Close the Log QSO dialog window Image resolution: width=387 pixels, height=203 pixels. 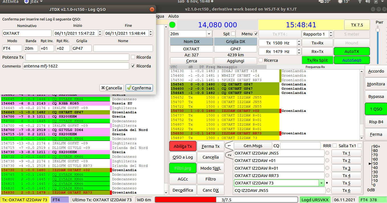pos(152,9)
